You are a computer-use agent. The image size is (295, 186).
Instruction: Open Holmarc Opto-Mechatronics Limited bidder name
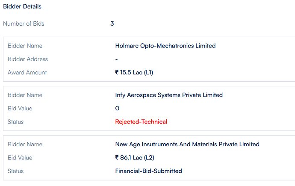point(165,46)
